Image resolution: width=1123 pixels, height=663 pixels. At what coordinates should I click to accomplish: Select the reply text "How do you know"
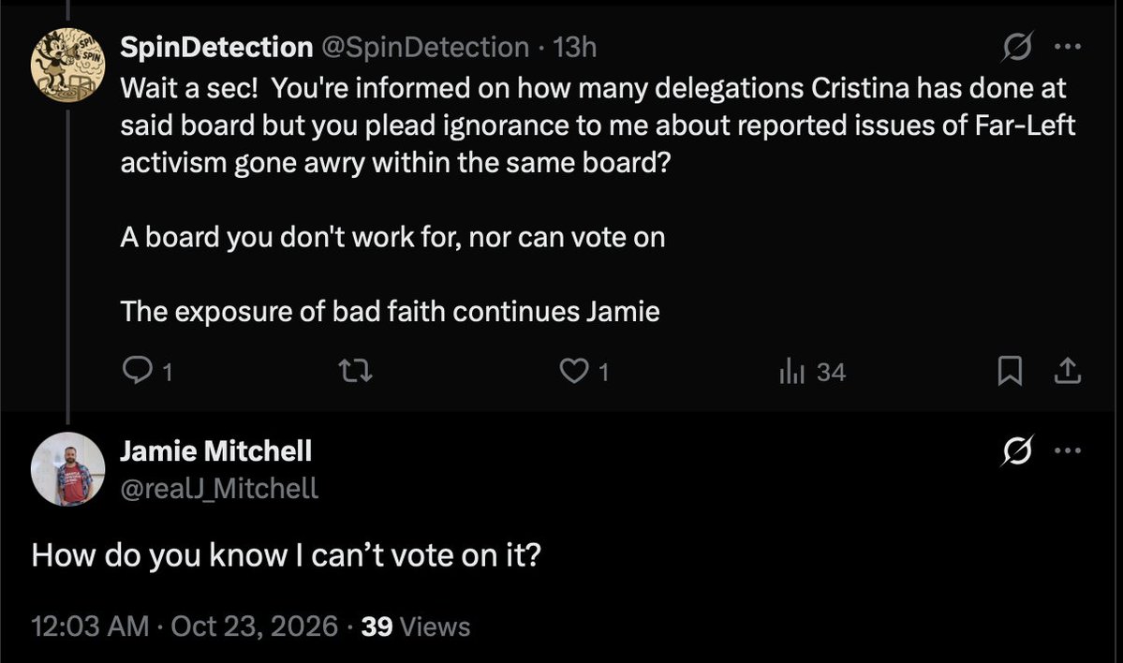tap(159, 555)
